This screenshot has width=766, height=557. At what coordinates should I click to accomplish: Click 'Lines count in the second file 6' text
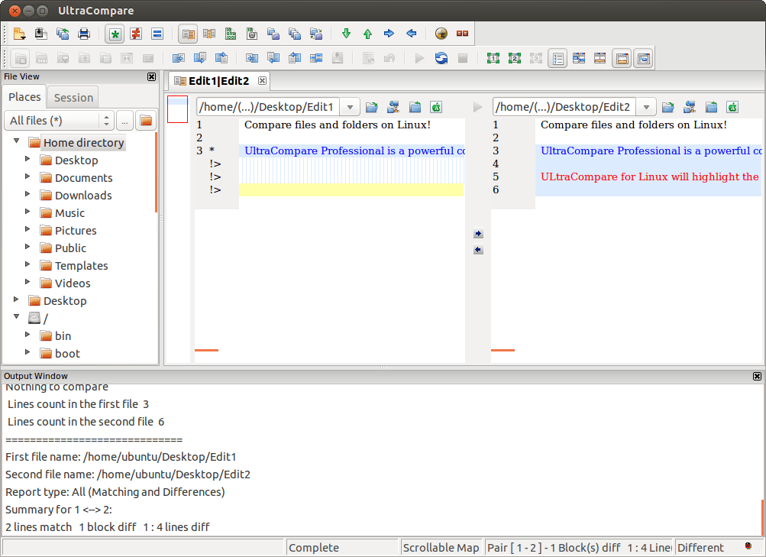click(x=86, y=422)
